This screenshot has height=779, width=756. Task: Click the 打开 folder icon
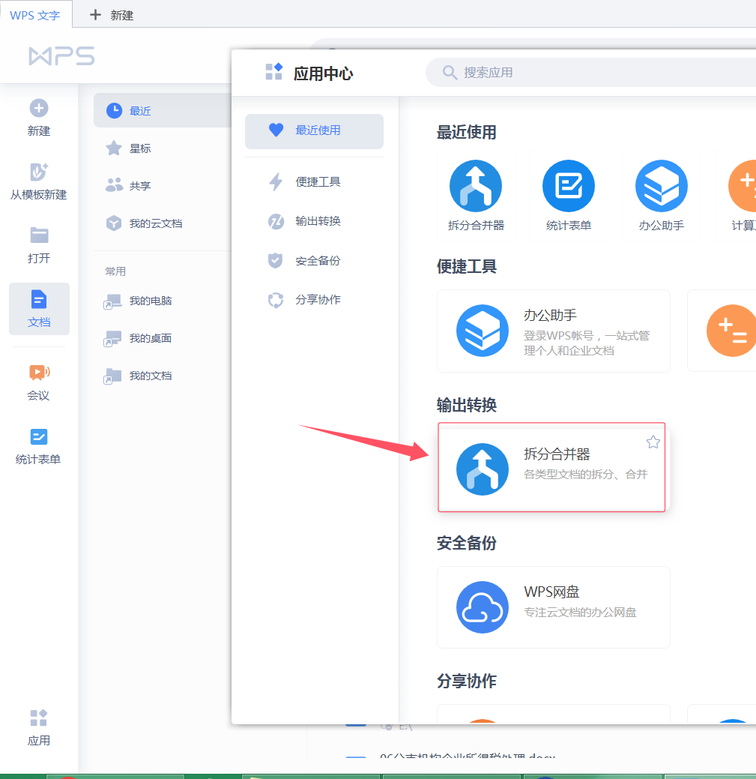[x=39, y=235]
